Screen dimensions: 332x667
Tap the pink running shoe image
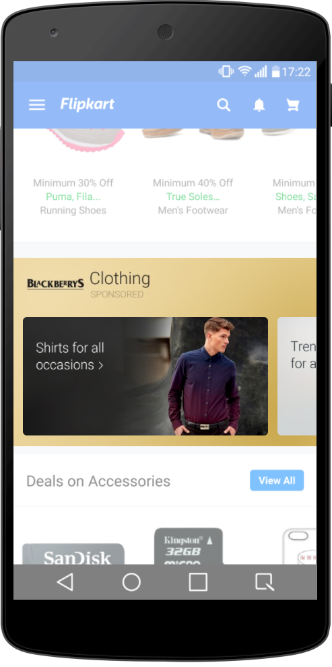pyautogui.click(x=85, y=139)
